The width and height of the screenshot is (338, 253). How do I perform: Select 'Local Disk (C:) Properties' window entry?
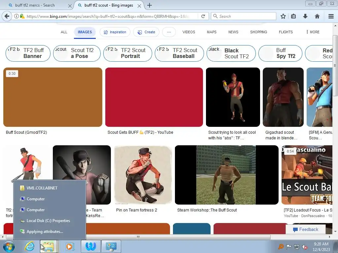[x=50, y=221]
